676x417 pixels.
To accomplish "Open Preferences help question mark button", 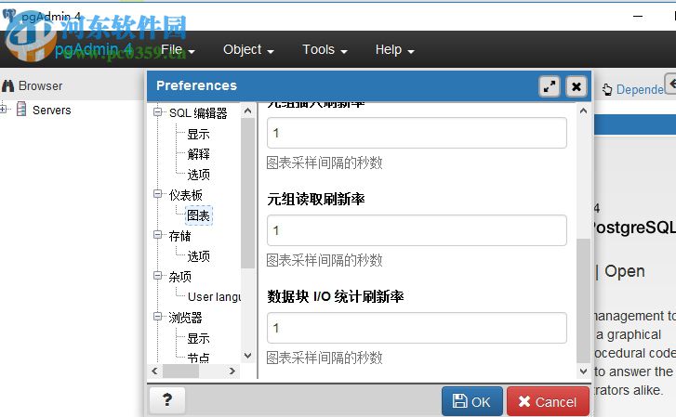I will coord(167,399).
